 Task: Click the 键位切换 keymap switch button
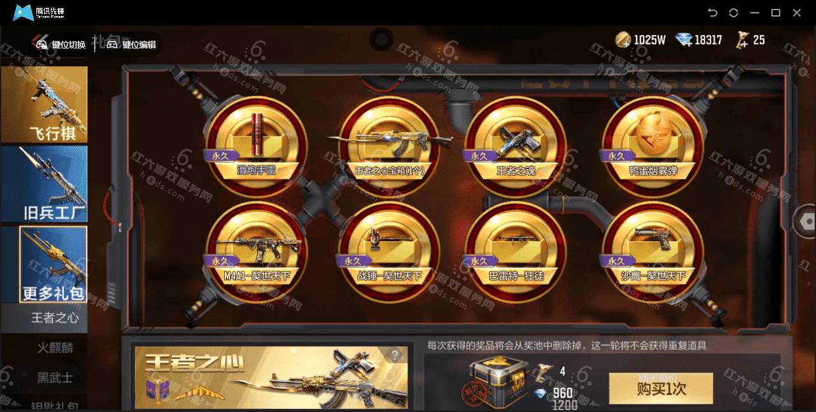[x=61, y=45]
